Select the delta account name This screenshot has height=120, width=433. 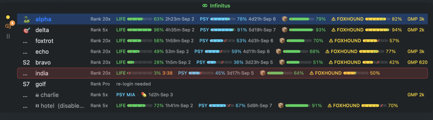pyautogui.click(x=42, y=30)
